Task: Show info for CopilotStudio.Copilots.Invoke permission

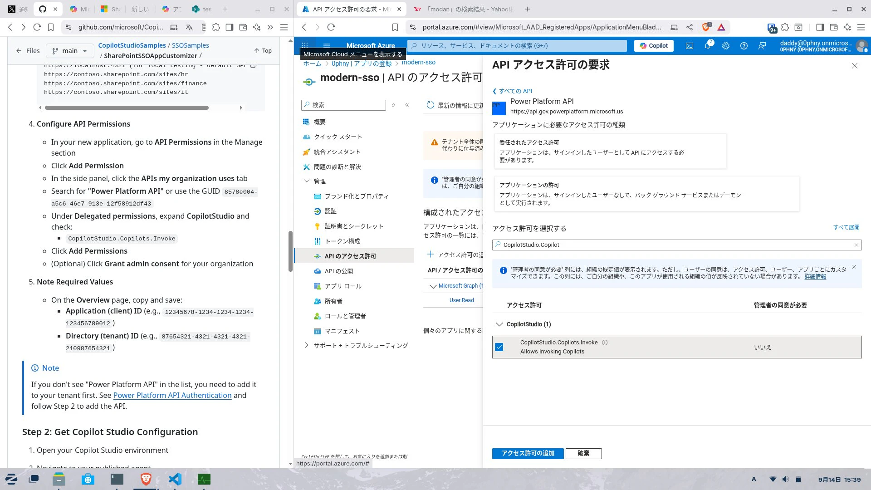Action: (x=605, y=343)
